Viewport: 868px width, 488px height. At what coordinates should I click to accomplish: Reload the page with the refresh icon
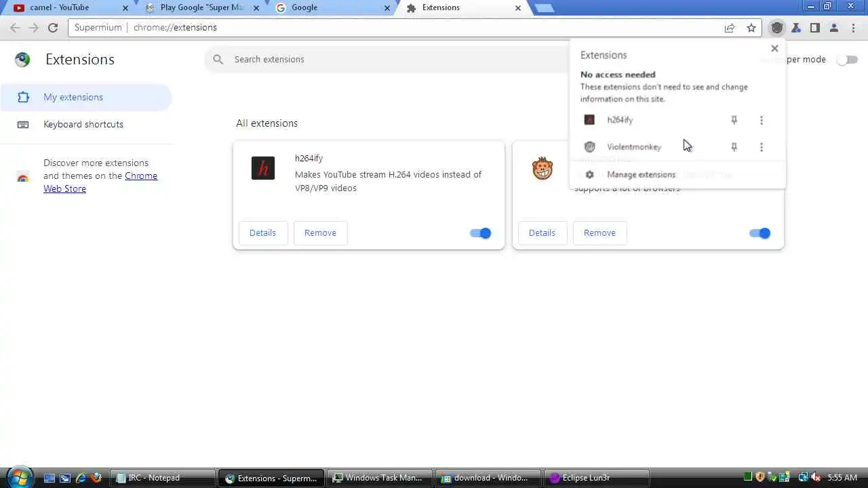[x=53, y=28]
